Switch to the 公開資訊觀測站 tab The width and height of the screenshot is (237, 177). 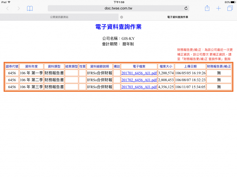[x=59, y=17]
